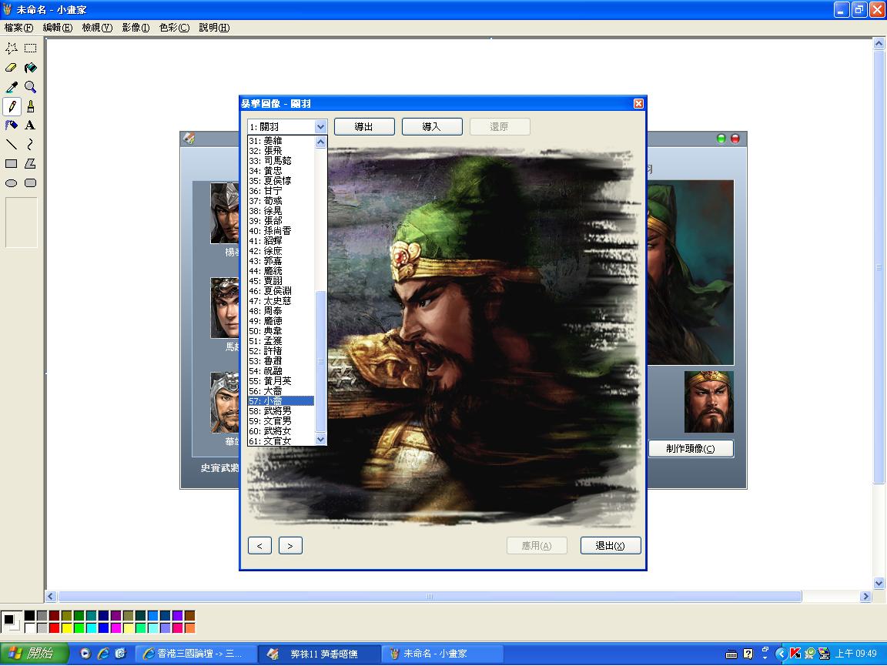Select the small 關羽 face thumbnail
Viewport: 887px width, 666px height.
tap(709, 402)
